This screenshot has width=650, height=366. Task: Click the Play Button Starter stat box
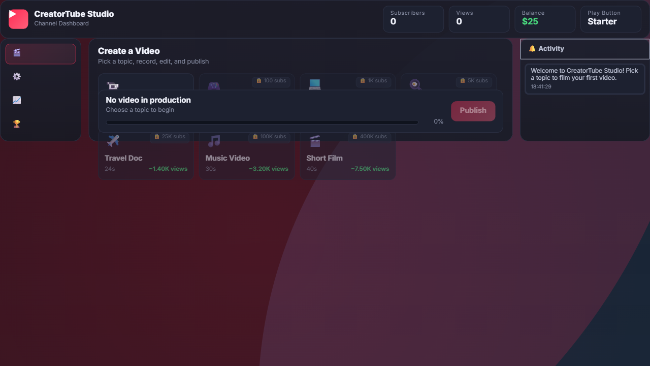click(611, 19)
